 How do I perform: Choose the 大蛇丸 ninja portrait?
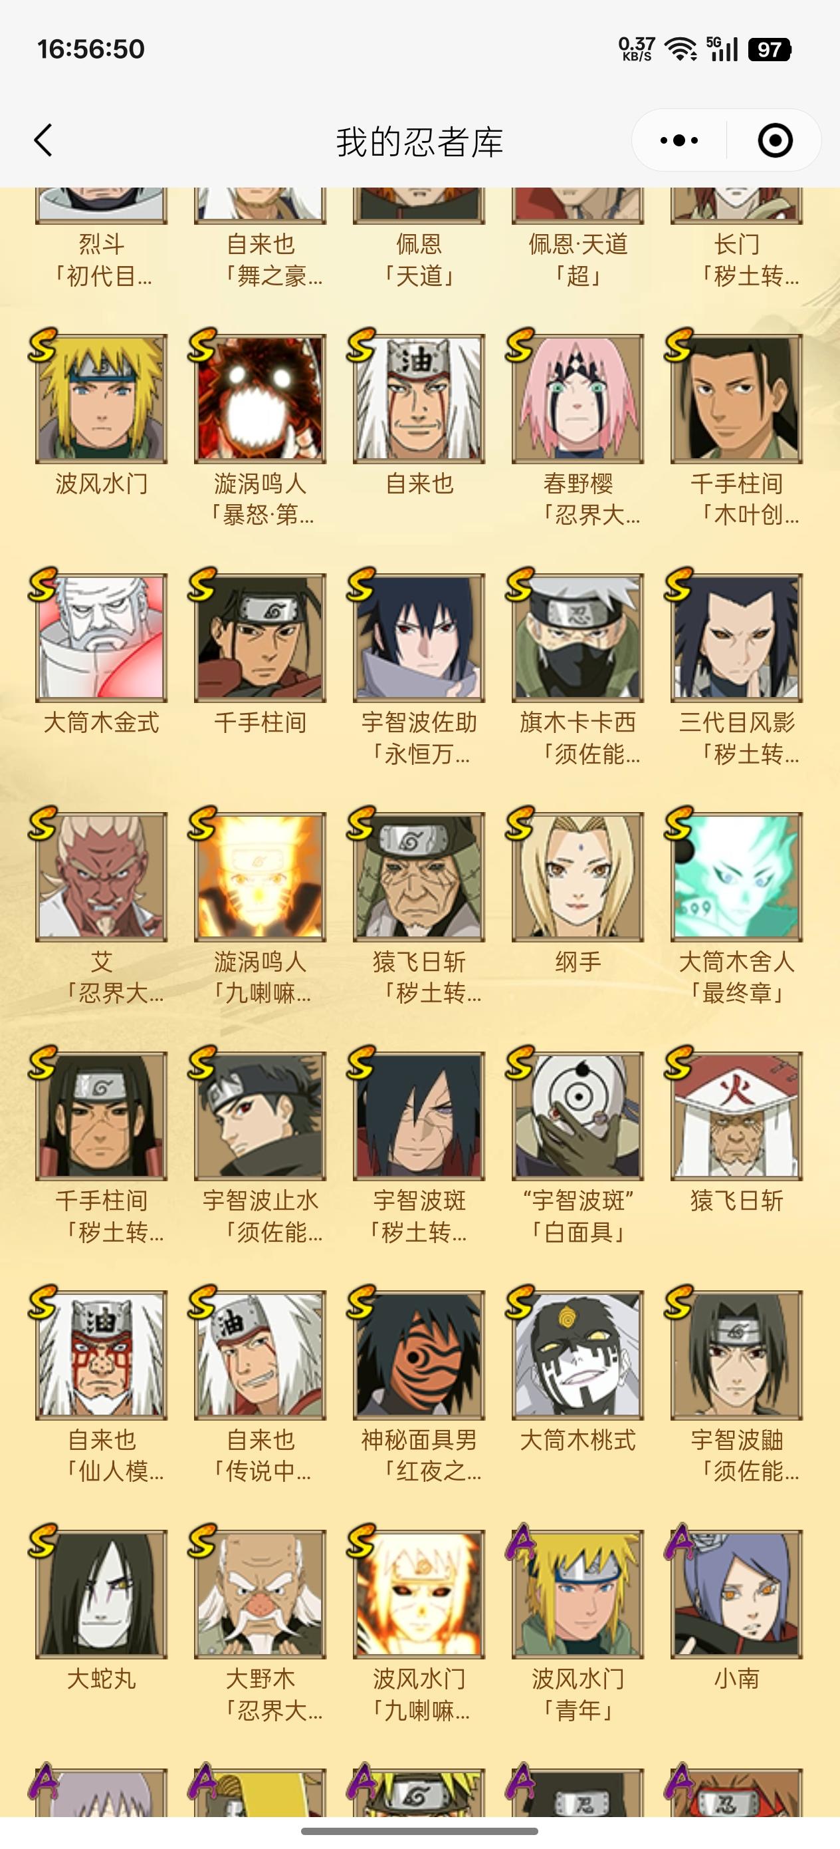101,1594
